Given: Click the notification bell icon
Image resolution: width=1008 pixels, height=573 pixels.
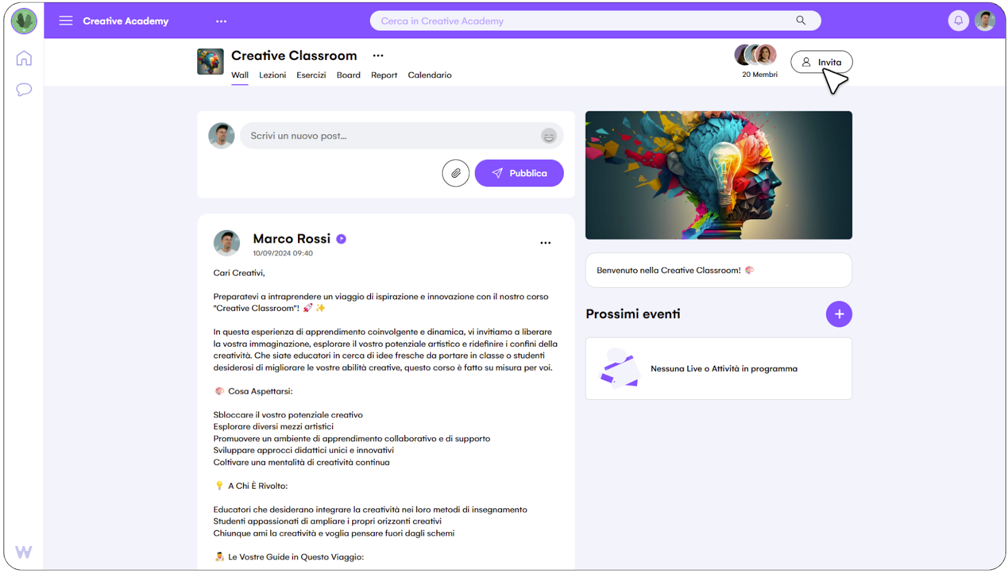Looking at the screenshot, I should point(958,21).
